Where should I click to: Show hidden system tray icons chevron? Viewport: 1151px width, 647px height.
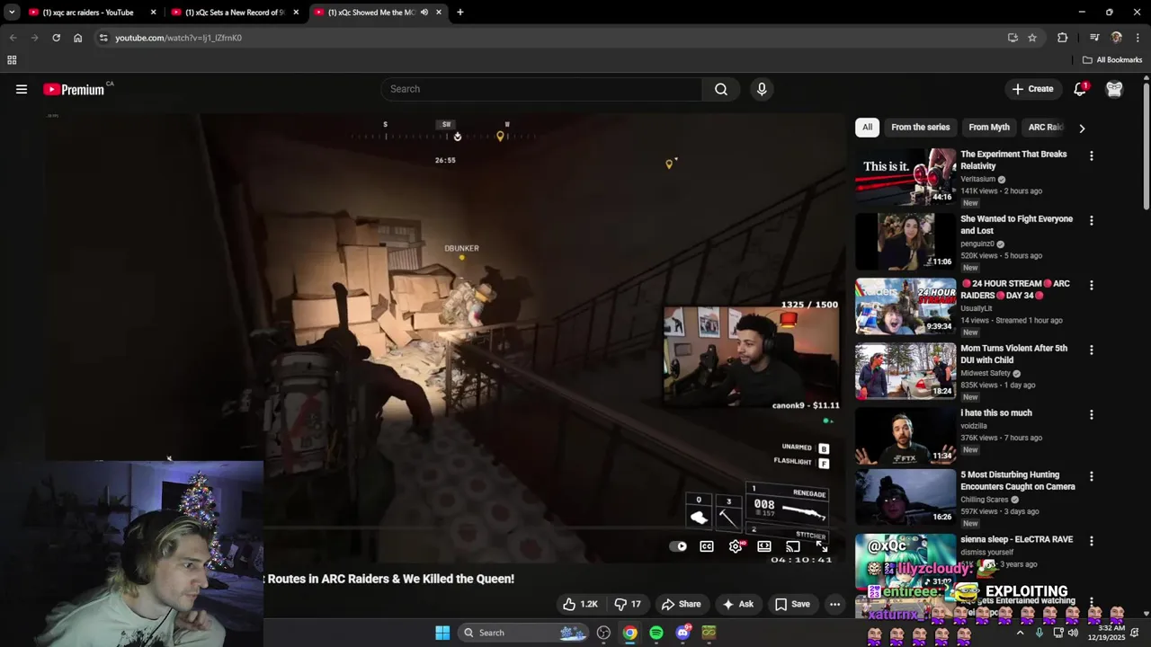(1020, 633)
